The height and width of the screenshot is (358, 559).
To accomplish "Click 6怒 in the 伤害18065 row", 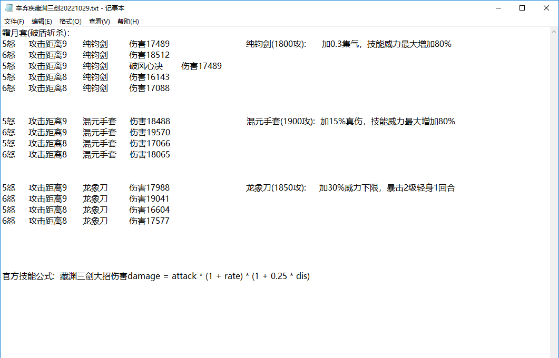I will tap(9, 154).
